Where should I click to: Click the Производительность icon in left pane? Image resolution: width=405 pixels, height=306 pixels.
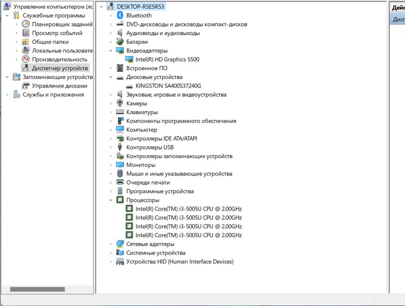[26, 59]
